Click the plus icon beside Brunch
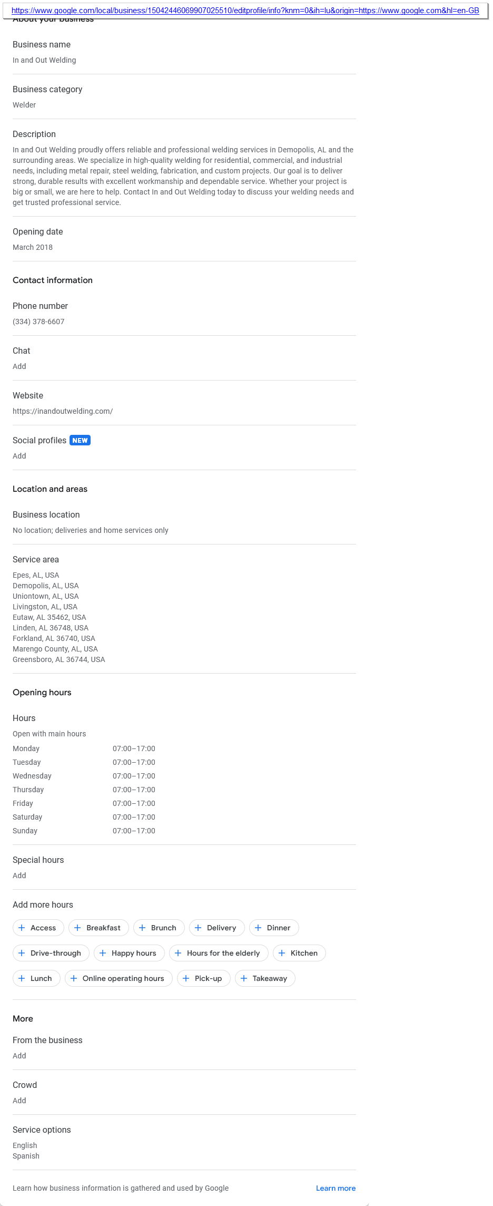Viewport: 493px width, 1206px height. tap(142, 928)
